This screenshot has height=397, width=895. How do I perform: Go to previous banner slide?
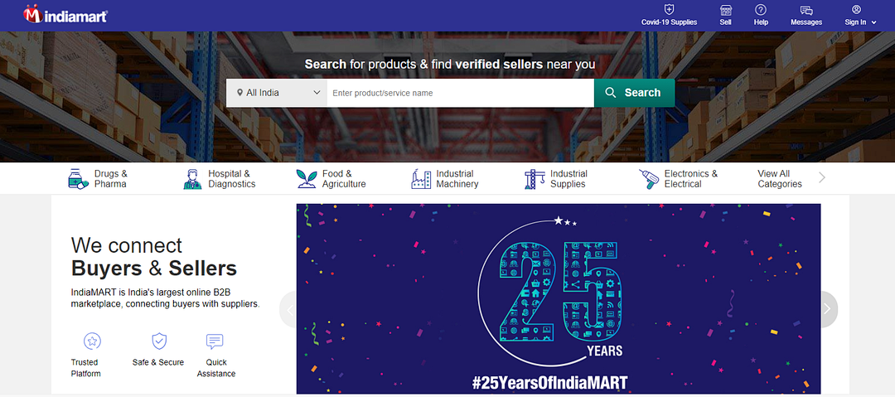click(289, 309)
